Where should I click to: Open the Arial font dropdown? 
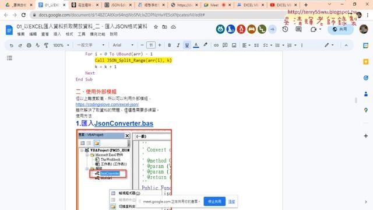pyautogui.click(x=123, y=45)
